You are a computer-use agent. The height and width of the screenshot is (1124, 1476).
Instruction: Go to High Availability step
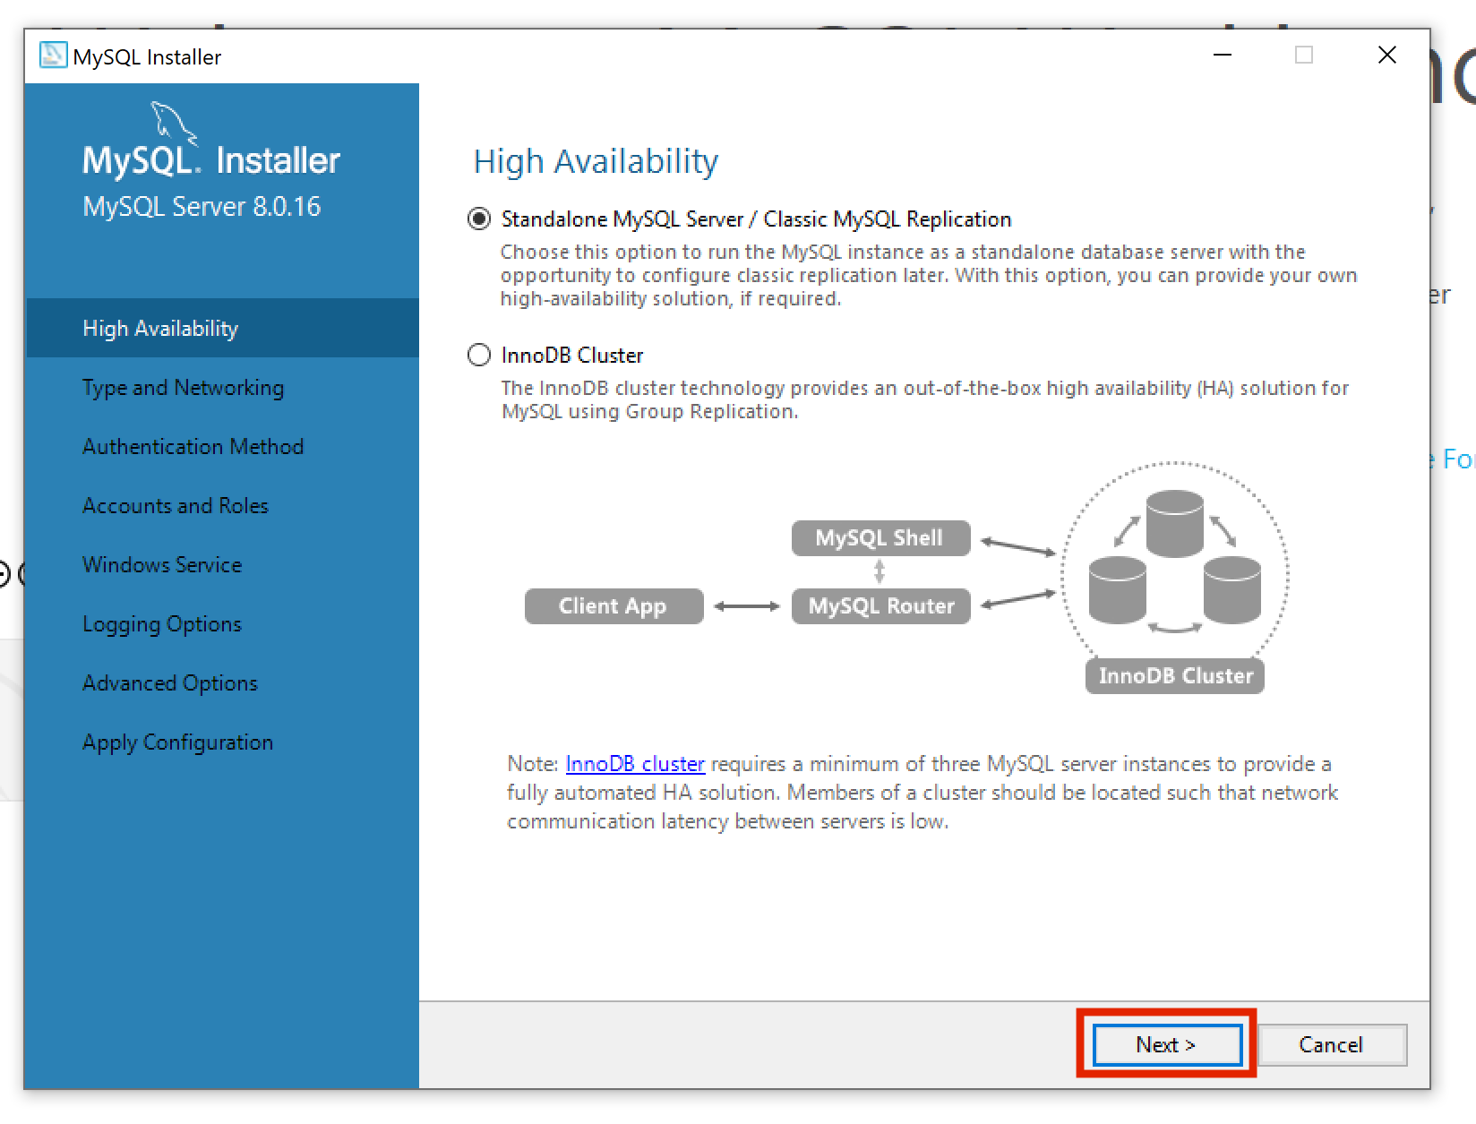(223, 329)
